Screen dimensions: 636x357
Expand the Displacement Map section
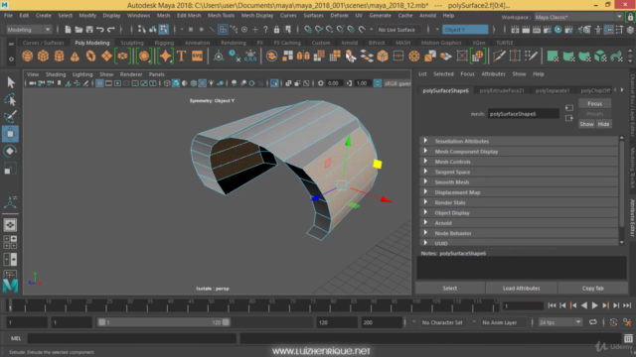(x=519, y=192)
